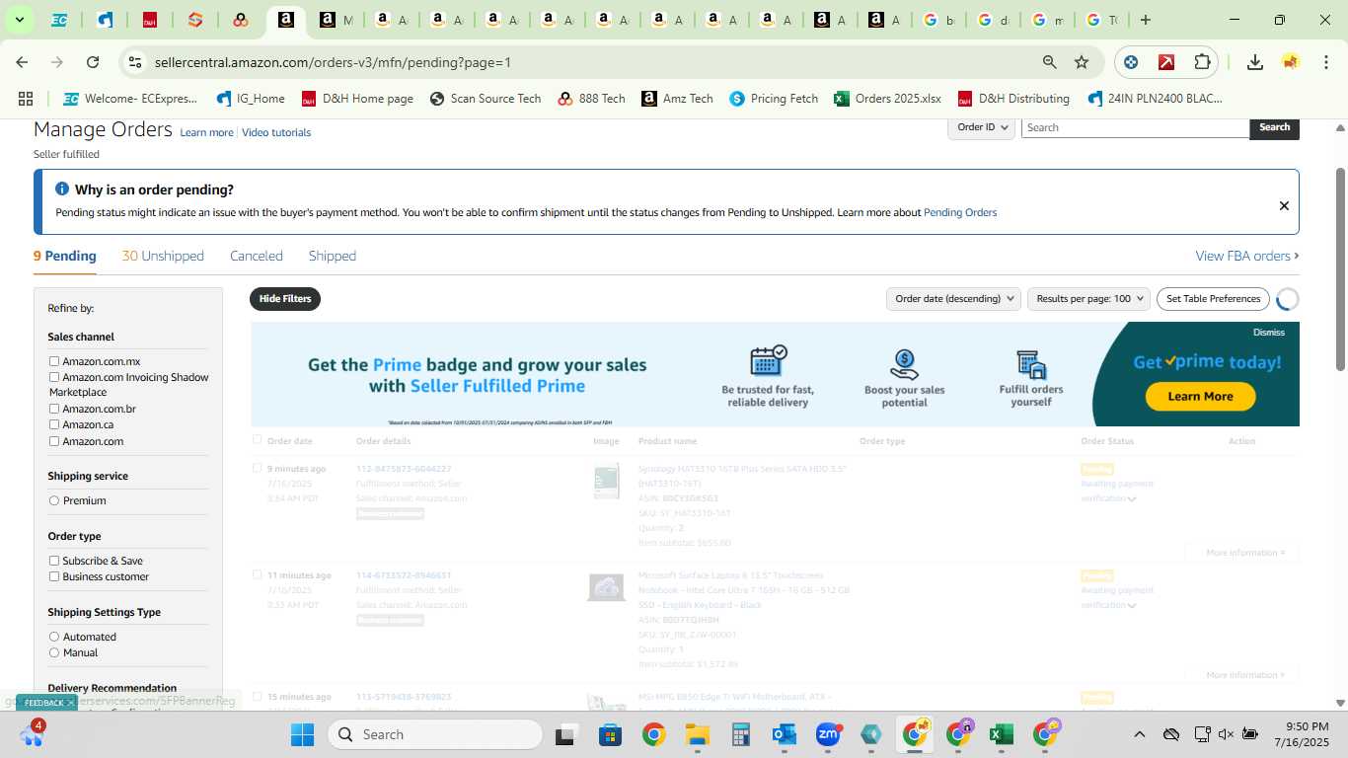
Task: Open Zoom from the taskbar
Action: pos(828,734)
